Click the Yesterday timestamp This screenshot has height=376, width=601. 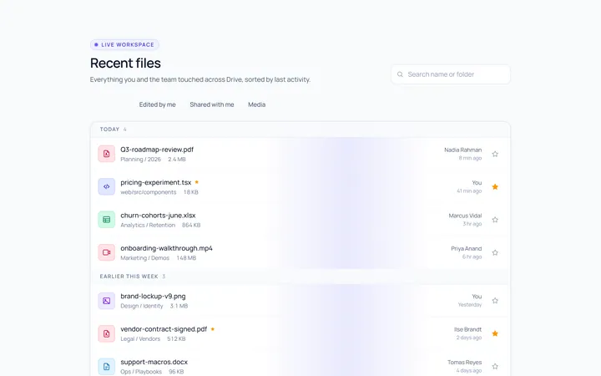coord(470,305)
